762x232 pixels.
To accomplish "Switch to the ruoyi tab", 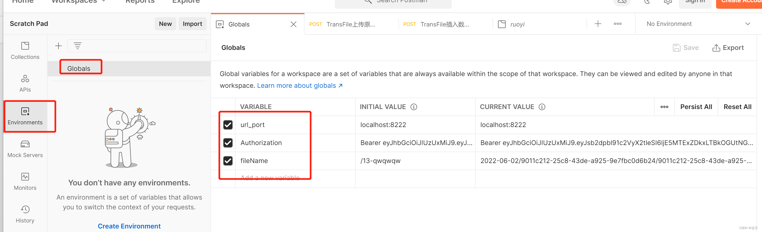I will pyautogui.click(x=539, y=24).
